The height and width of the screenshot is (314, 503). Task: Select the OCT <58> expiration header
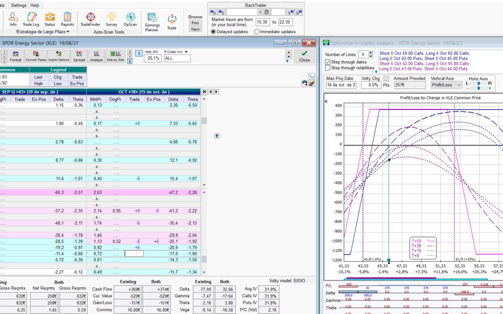point(144,92)
